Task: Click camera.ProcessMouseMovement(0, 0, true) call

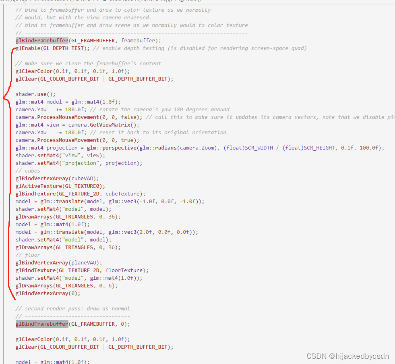Action: click(x=77, y=140)
